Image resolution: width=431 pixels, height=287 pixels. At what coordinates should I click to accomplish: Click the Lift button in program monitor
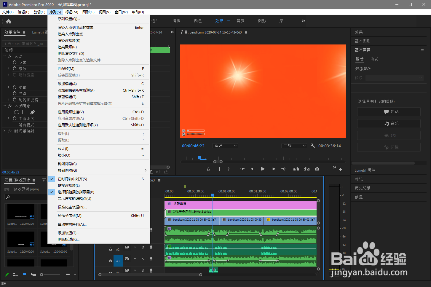(296, 169)
